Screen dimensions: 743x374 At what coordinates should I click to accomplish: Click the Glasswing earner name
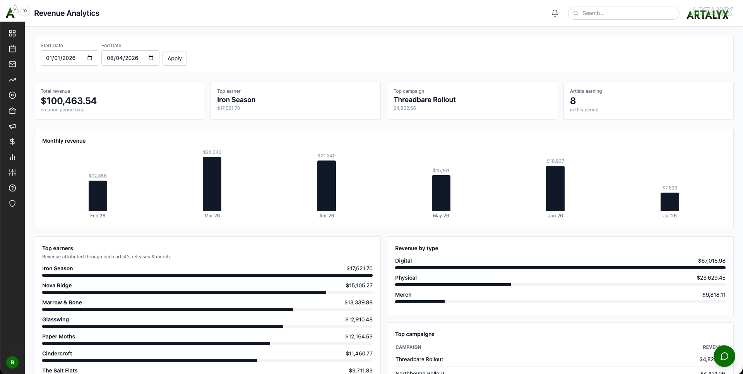tap(55, 319)
